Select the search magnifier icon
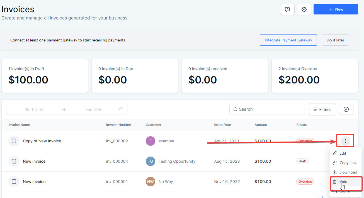This screenshot has height=198, width=364. [x=236, y=109]
